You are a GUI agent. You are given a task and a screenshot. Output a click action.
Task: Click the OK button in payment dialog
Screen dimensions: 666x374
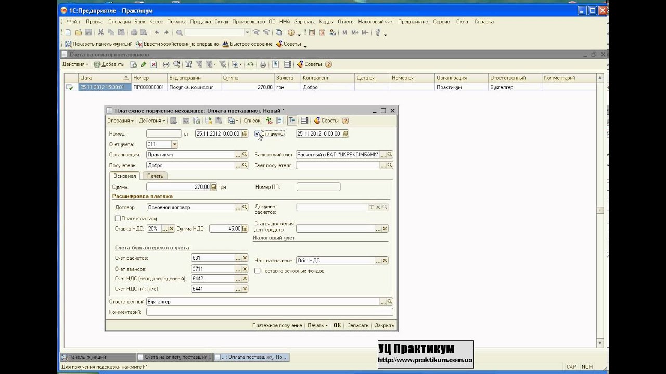click(x=337, y=325)
